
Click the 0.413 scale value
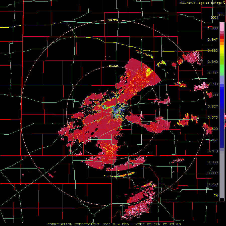click(213, 151)
